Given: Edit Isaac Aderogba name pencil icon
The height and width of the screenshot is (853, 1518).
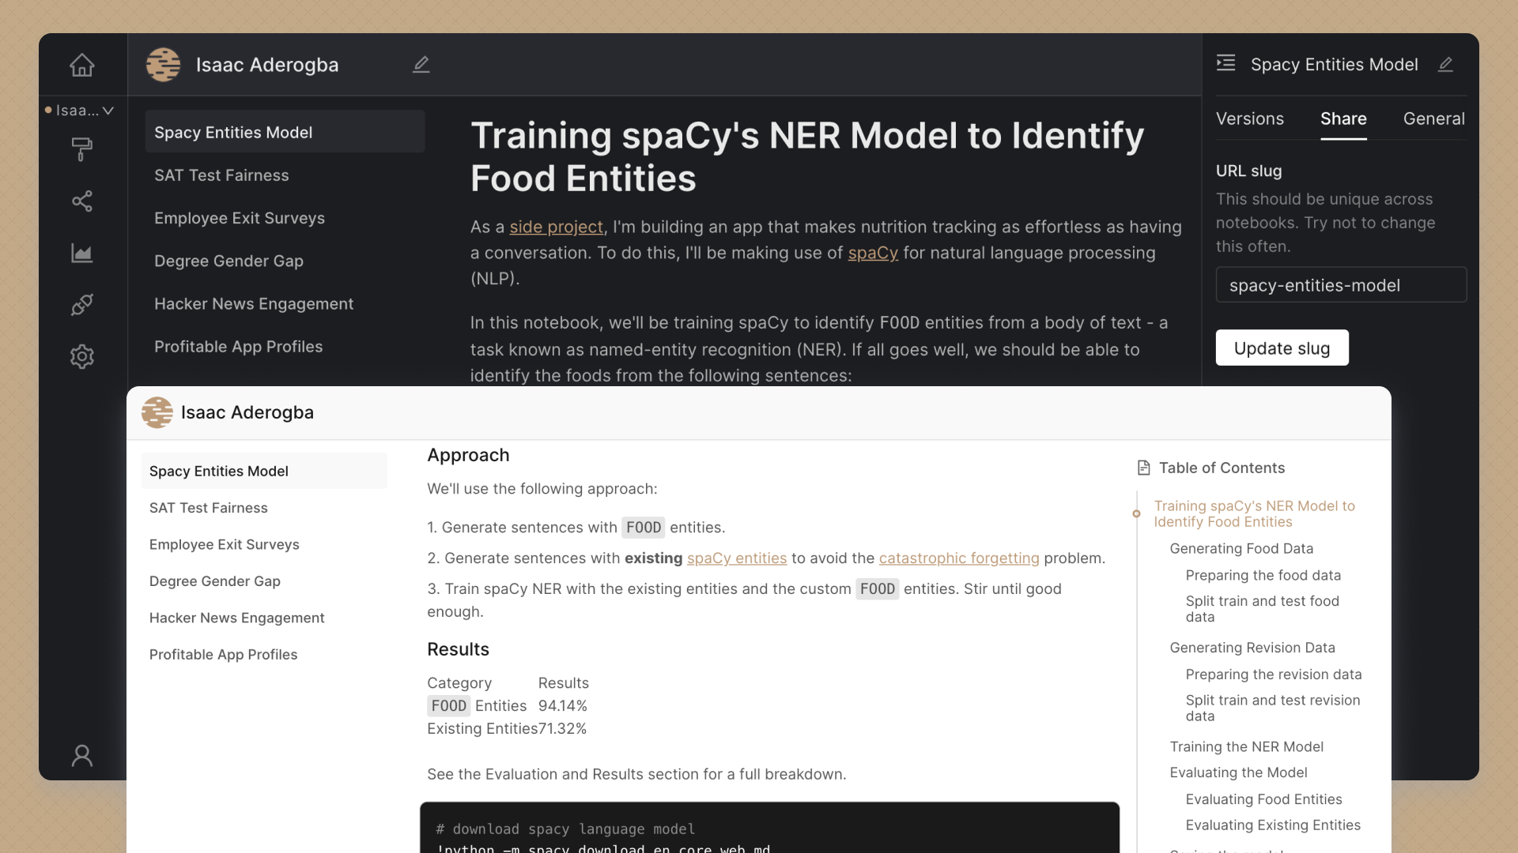Looking at the screenshot, I should pos(421,65).
